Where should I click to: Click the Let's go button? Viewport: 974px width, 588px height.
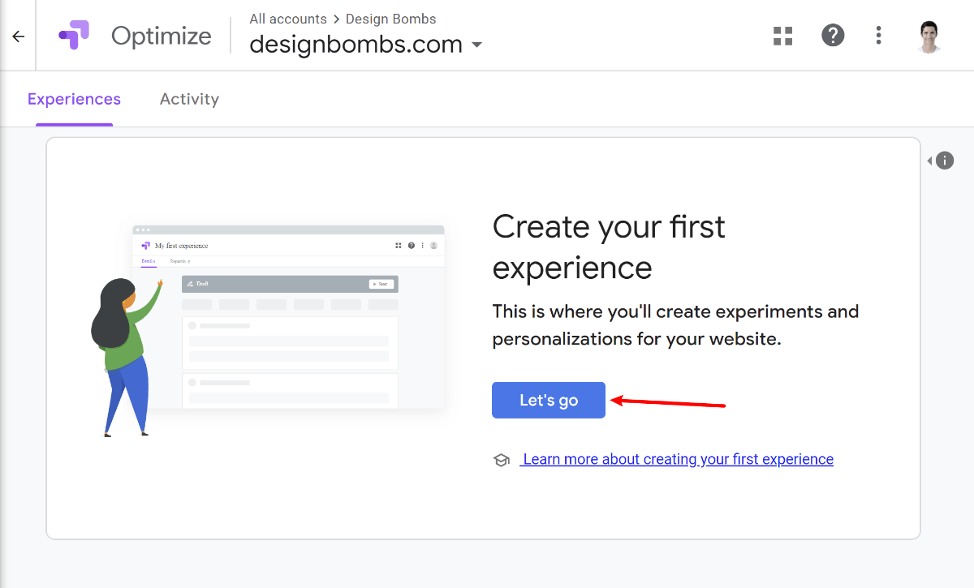click(x=548, y=400)
